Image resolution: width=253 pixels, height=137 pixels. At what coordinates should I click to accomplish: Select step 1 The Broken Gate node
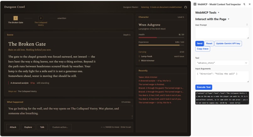click(16, 18)
